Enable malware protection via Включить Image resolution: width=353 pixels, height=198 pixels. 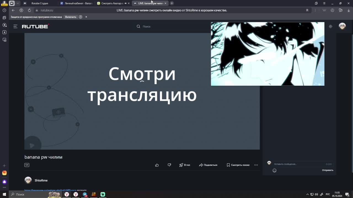[71, 17]
